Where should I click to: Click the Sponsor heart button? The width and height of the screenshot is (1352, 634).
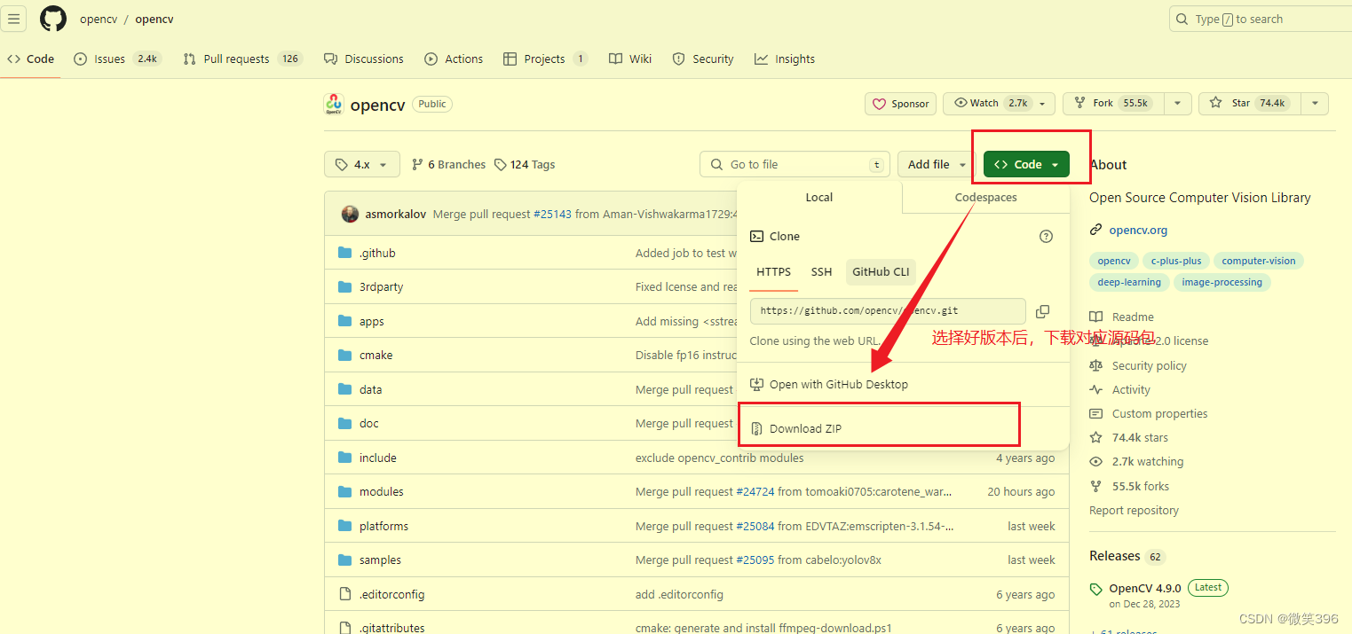pyautogui.click(x=900, y=104)
